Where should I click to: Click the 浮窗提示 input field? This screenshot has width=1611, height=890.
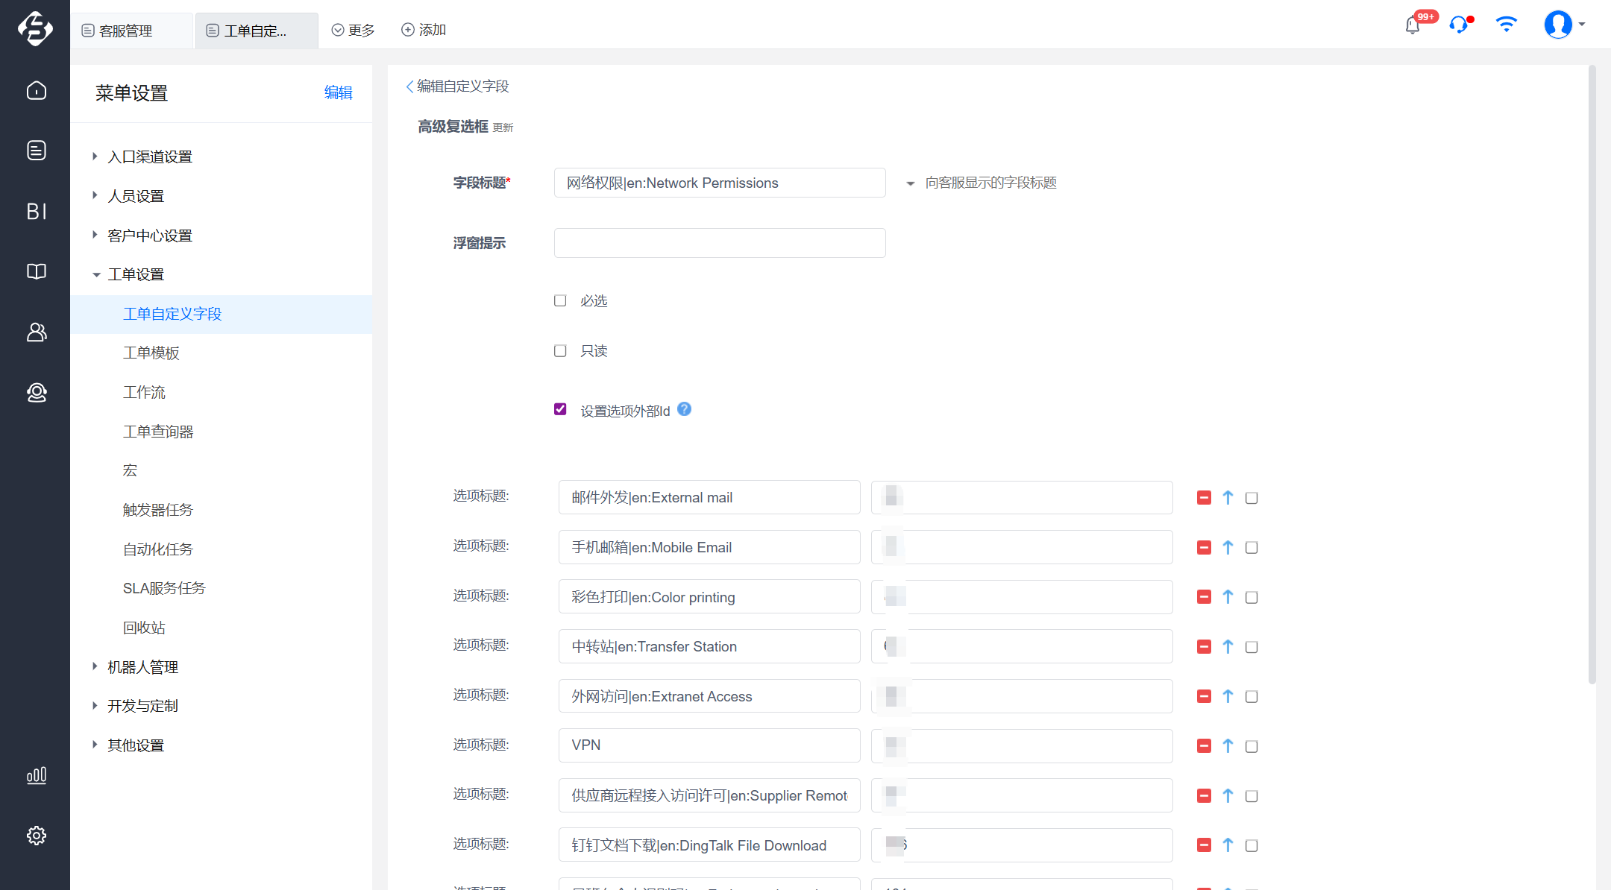[x=719, y=243]
